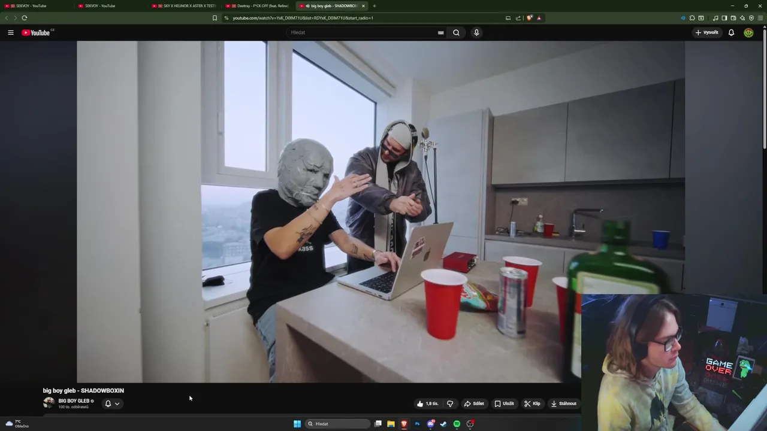Screen dimensions: 767x431
Task: Open Brave Leo AI sparkle icon
Action: [742, 18]
